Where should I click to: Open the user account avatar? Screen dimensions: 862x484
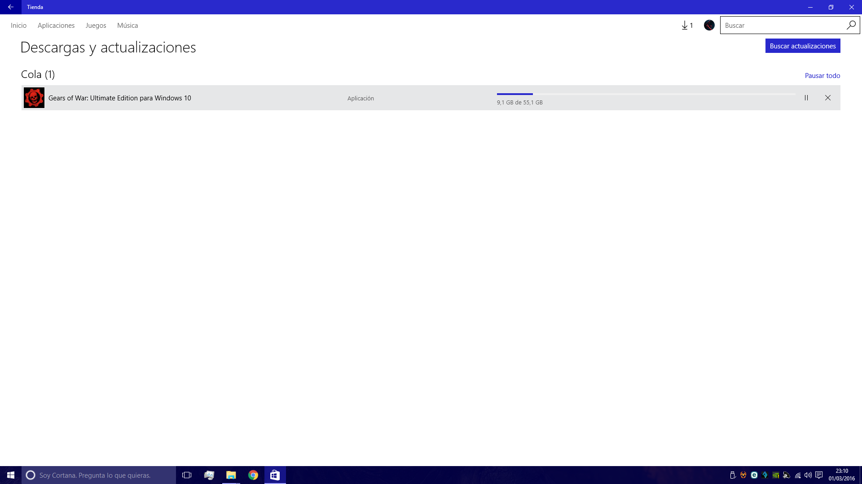click(709, 26)
